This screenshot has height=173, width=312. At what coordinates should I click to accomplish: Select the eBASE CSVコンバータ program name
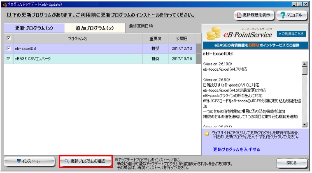[x=33, y=59]
